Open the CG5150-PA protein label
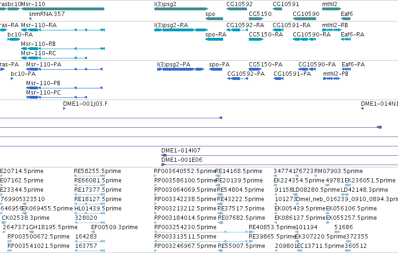This screenshot has width=398, height=253. (x=266, y=65)
